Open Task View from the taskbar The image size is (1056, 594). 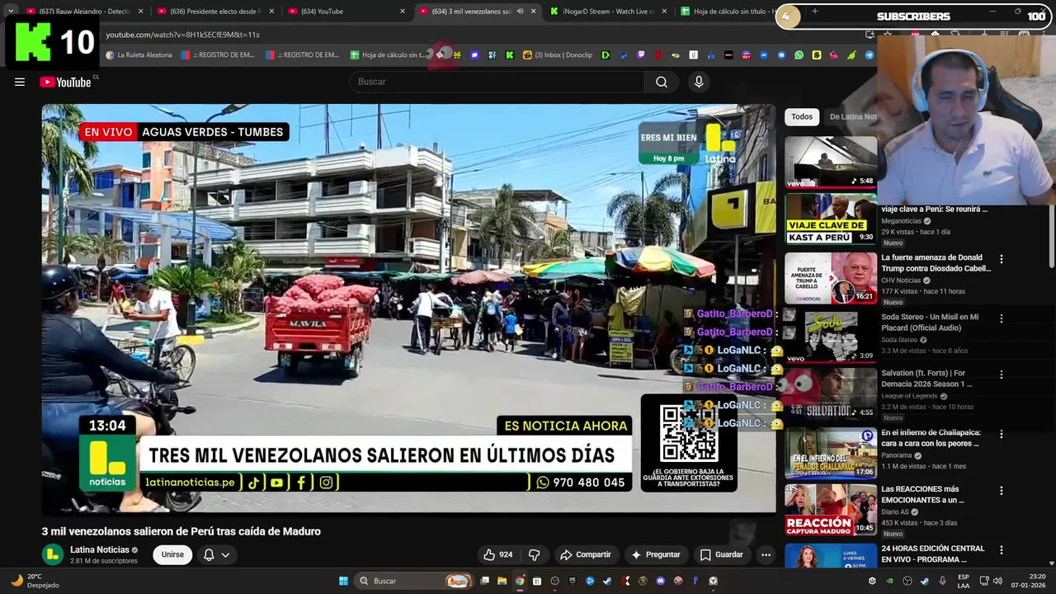pyautogui.click(x=484, y=581)
